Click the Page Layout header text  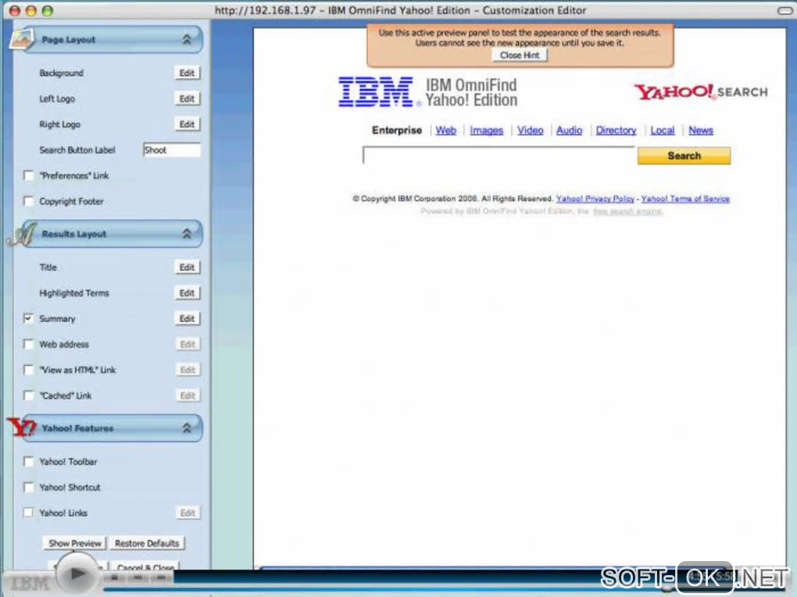69,40
